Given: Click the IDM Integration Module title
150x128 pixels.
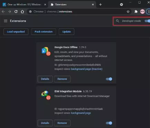Looking at the screenshot, I should [x=68, y=91].
